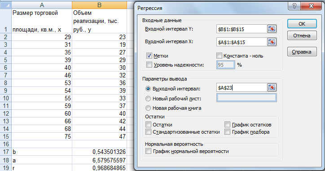Check График нормальной вероятности option
Viewport: 325px width, 171px height.
point(148,151)
